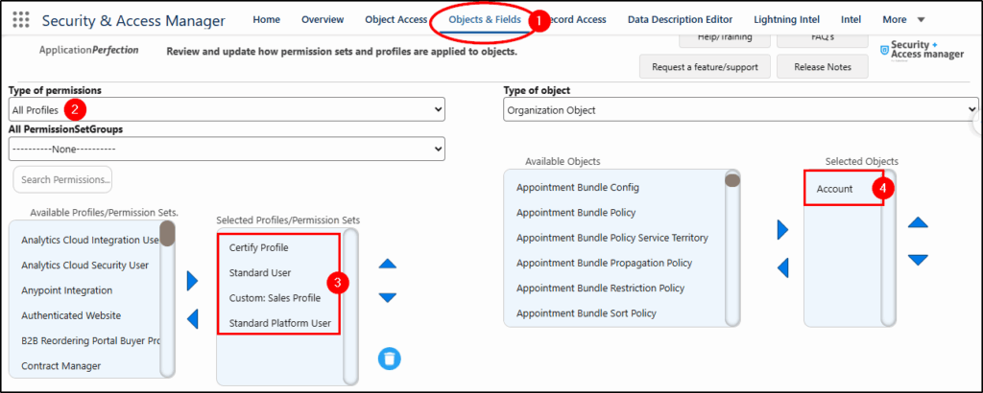Move selected object up with arrow
Screen dimensions: 983x393
point(918,222)
